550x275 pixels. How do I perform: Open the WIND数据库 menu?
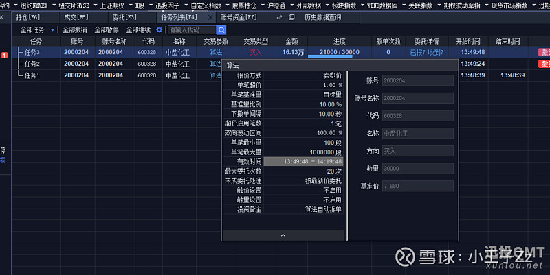coord(382,5)
